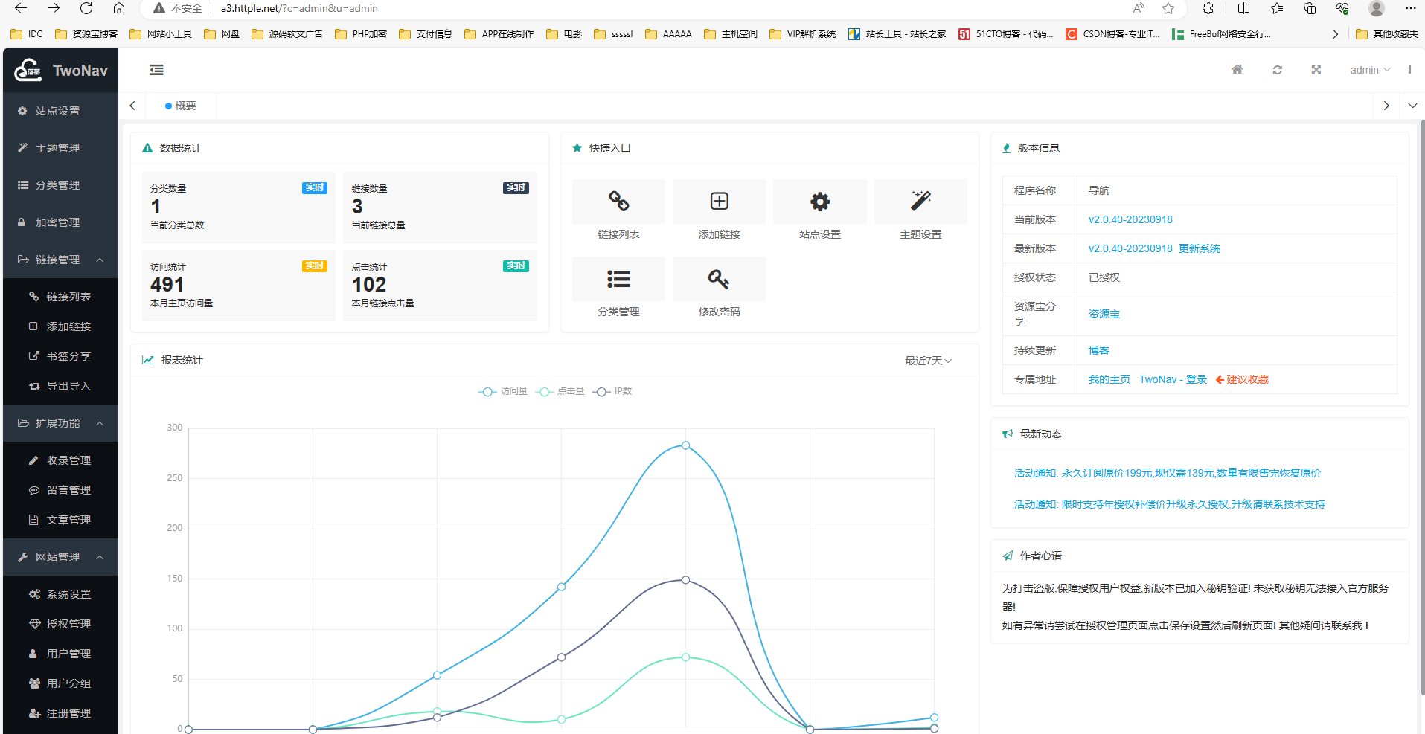
Task: Select the 概要 tab
Action: tap(181, 106)
